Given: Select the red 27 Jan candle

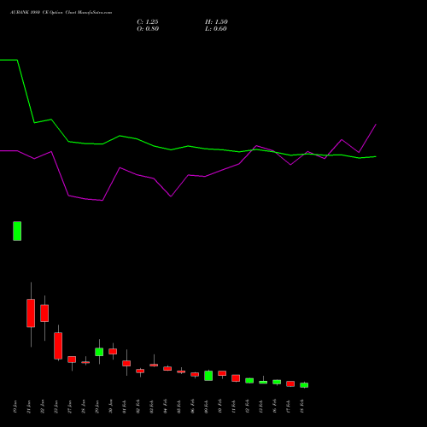Looking at the screenshot, I should (x=72, y=360).
